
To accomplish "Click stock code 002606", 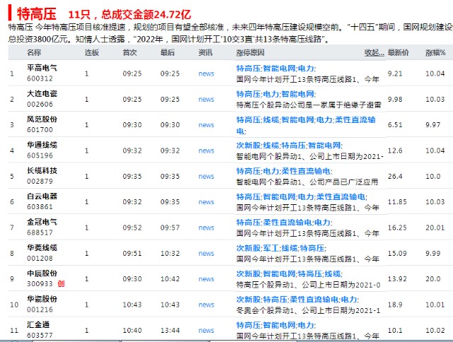I will (40, 104).
